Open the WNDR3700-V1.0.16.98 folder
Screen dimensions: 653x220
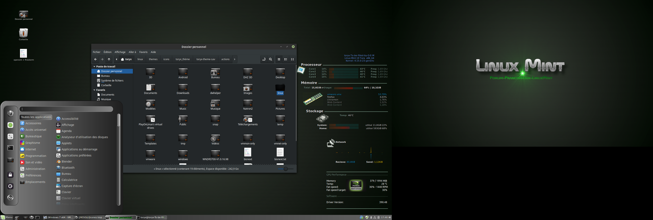pos(215,154)
